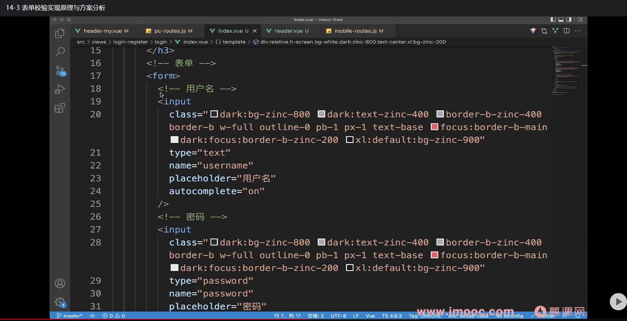Click the 空格: 2 indentation setting
This screenshot has height=321, width=627.
[316, 316]
